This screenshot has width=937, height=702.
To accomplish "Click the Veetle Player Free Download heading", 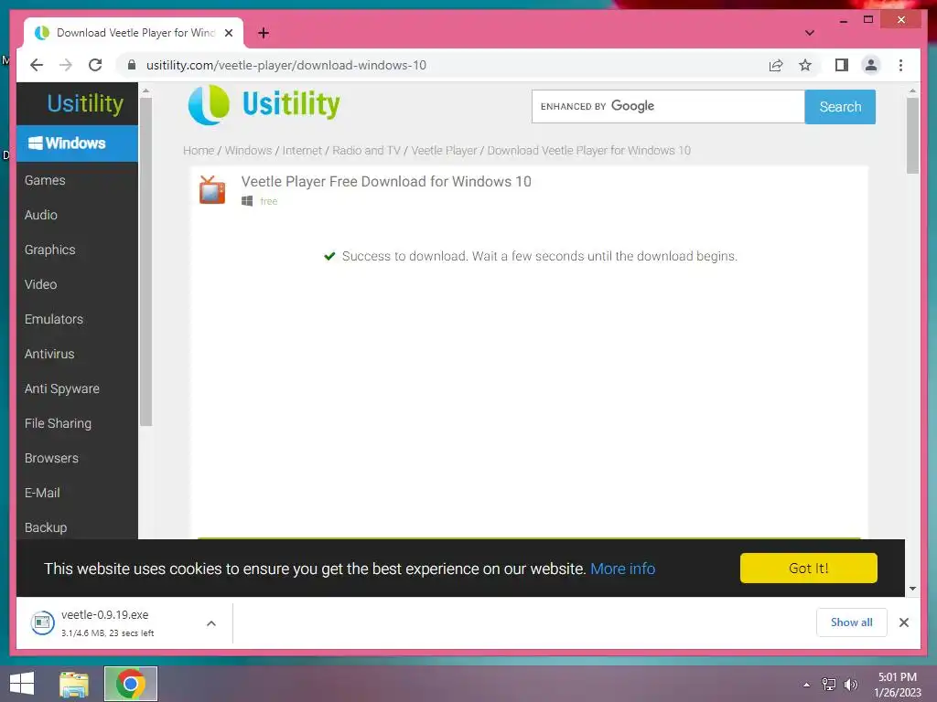I will (x=386, y=182).
